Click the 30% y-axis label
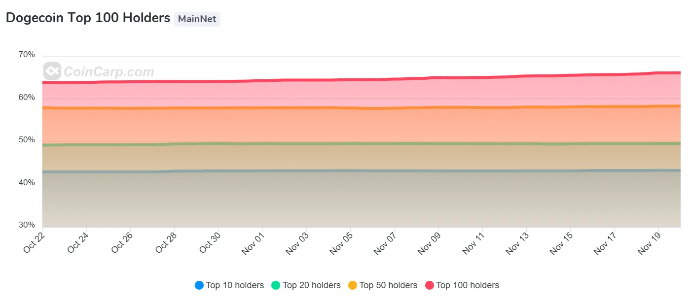690x300 pixels. point(27,226)
